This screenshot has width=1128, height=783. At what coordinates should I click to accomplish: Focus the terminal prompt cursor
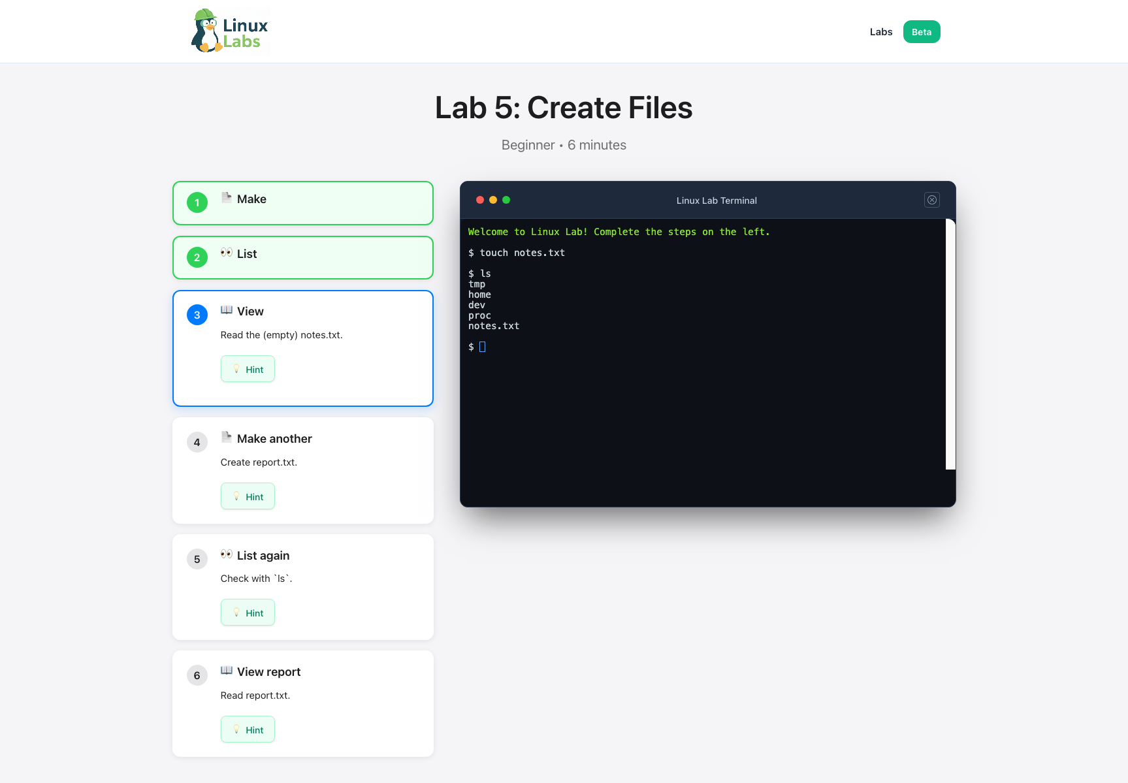pos(482,347)
